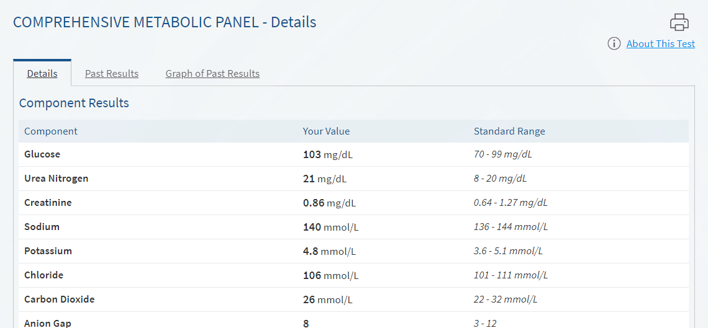Open the About This Test link
The height and width of the screenshot is (328, 708).
pos(661,43)
